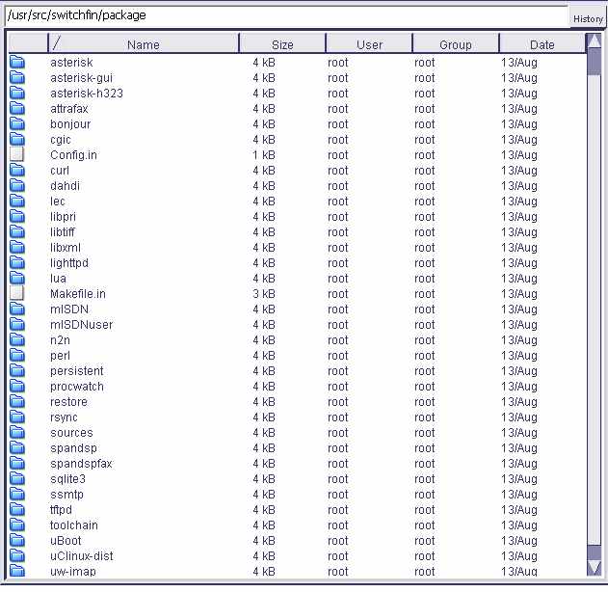Click the vertical scrollbar thumb
Viewport: 608px width, 592px height.
point(595,62)
